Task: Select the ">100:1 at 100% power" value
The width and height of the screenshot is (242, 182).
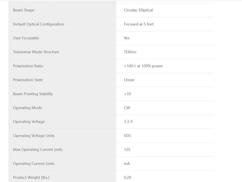Action: pyautogui.click(x=143, y=66)
